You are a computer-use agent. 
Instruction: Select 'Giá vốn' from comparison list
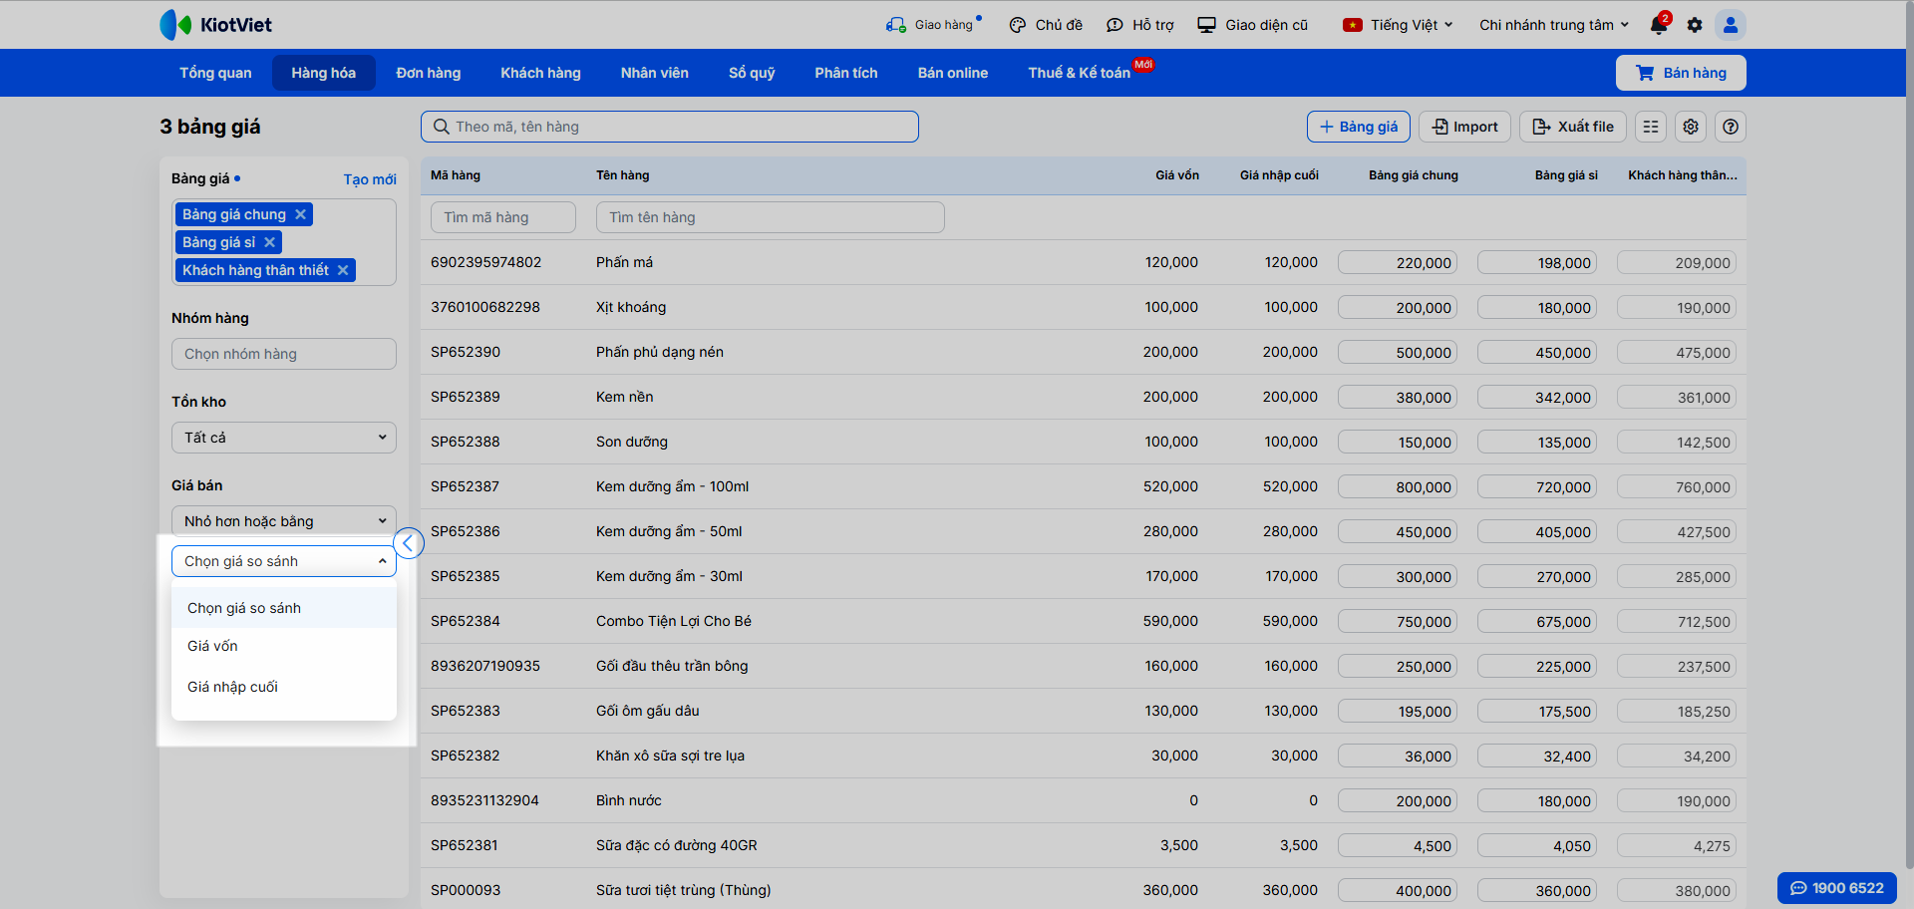tap(213, 646)
